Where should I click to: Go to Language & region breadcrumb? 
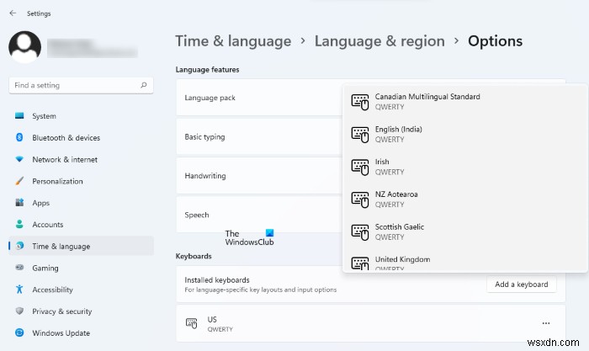pyautogui.click(x=379, y=41)
